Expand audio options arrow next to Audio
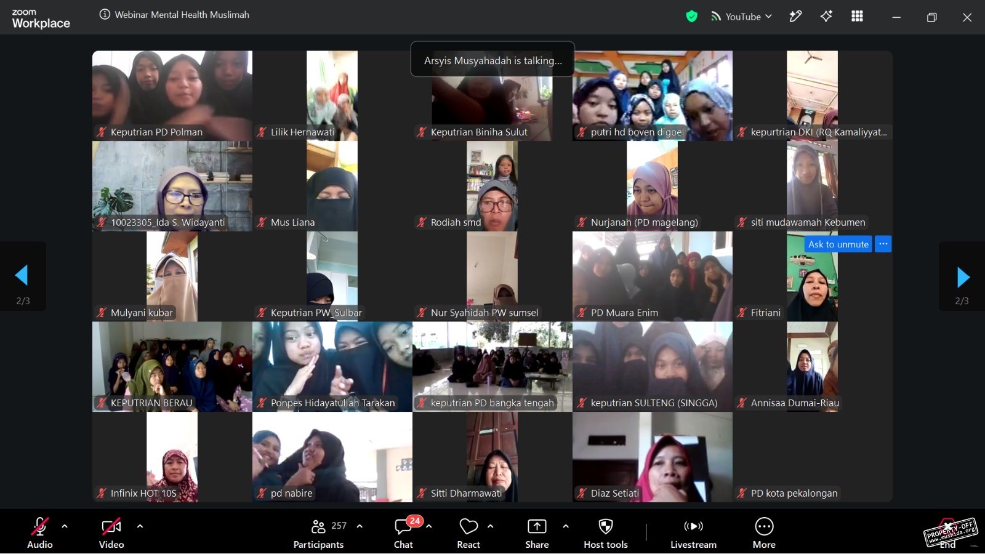 tap(65, 526)
